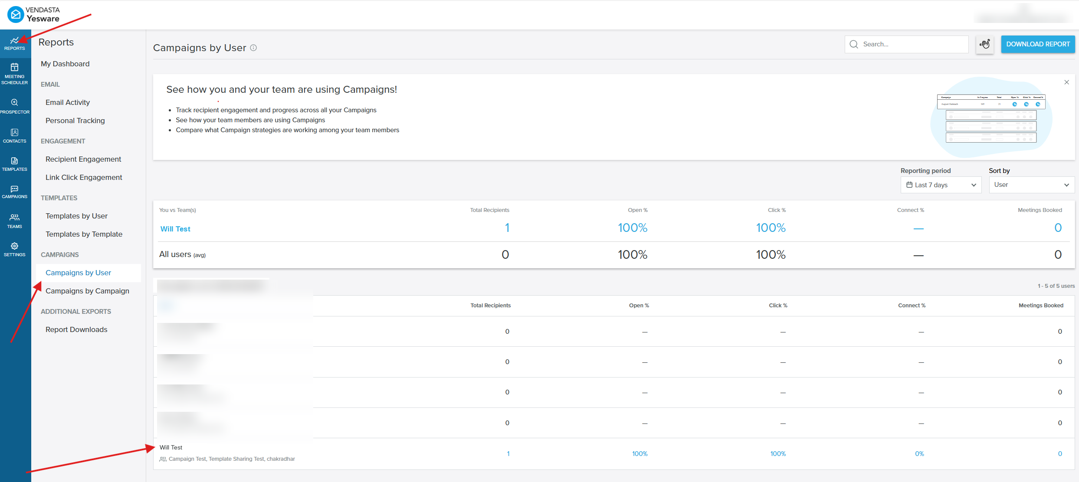Sort by Meetings Booked header in users table
Screen dimensions: 1079x482
(x=1041, y=306)
